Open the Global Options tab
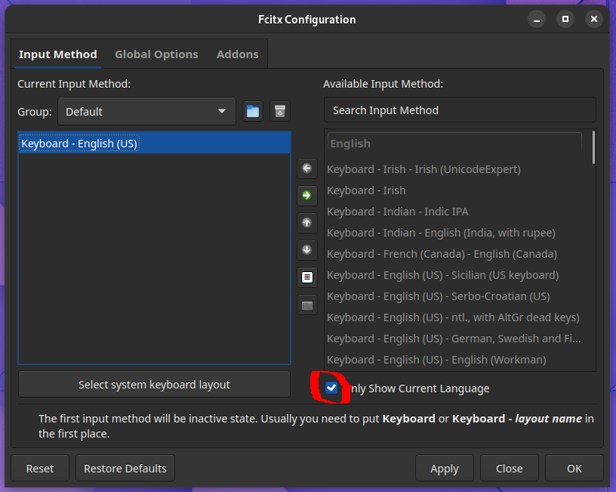 coord(156,54)
